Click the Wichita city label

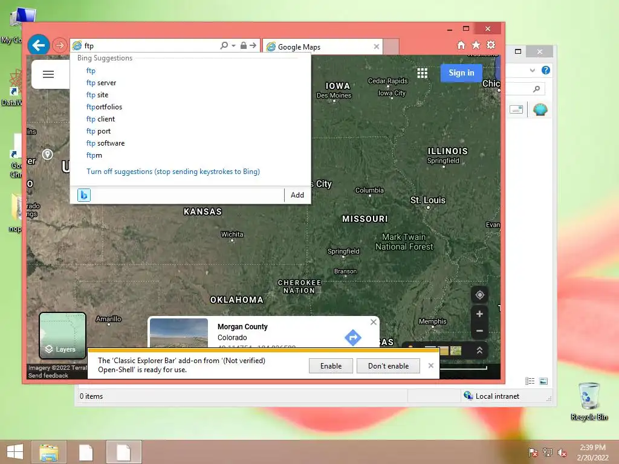click(232, 234)
